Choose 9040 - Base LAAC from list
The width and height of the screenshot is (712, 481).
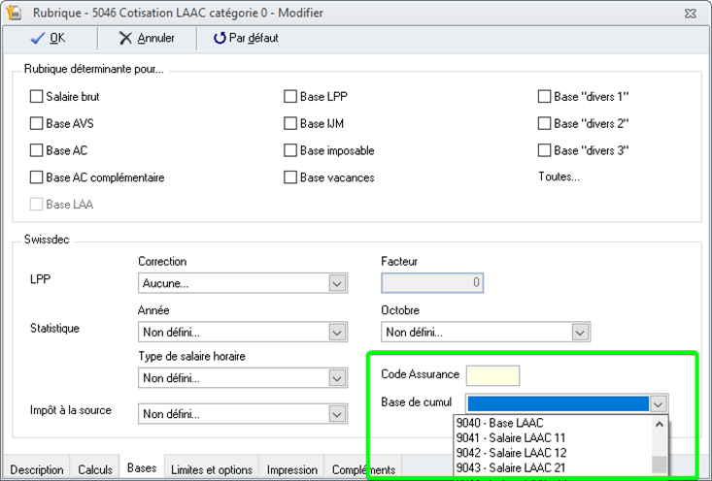click(x=499, y=423)
